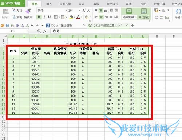182x140 pixels.
Task: Select the Format Painter (格式刷) brush
Action: click(28, 11)
